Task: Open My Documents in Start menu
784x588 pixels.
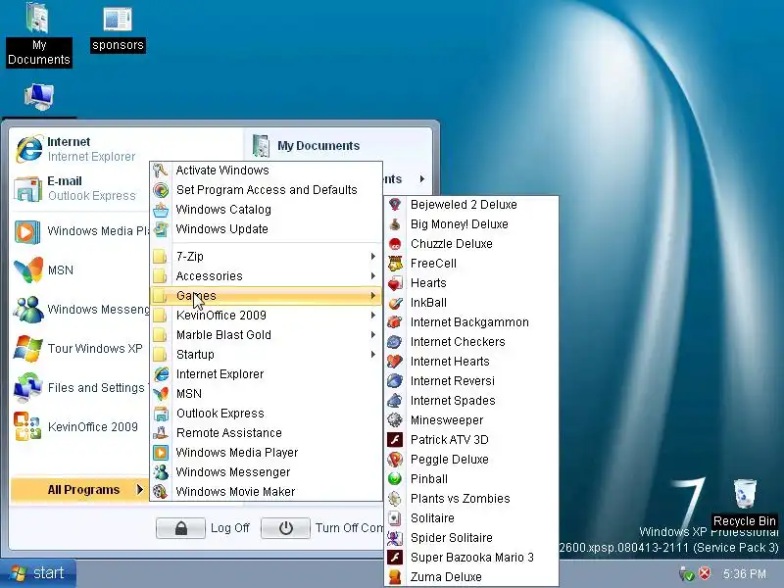Action: (x=338, y=145)
